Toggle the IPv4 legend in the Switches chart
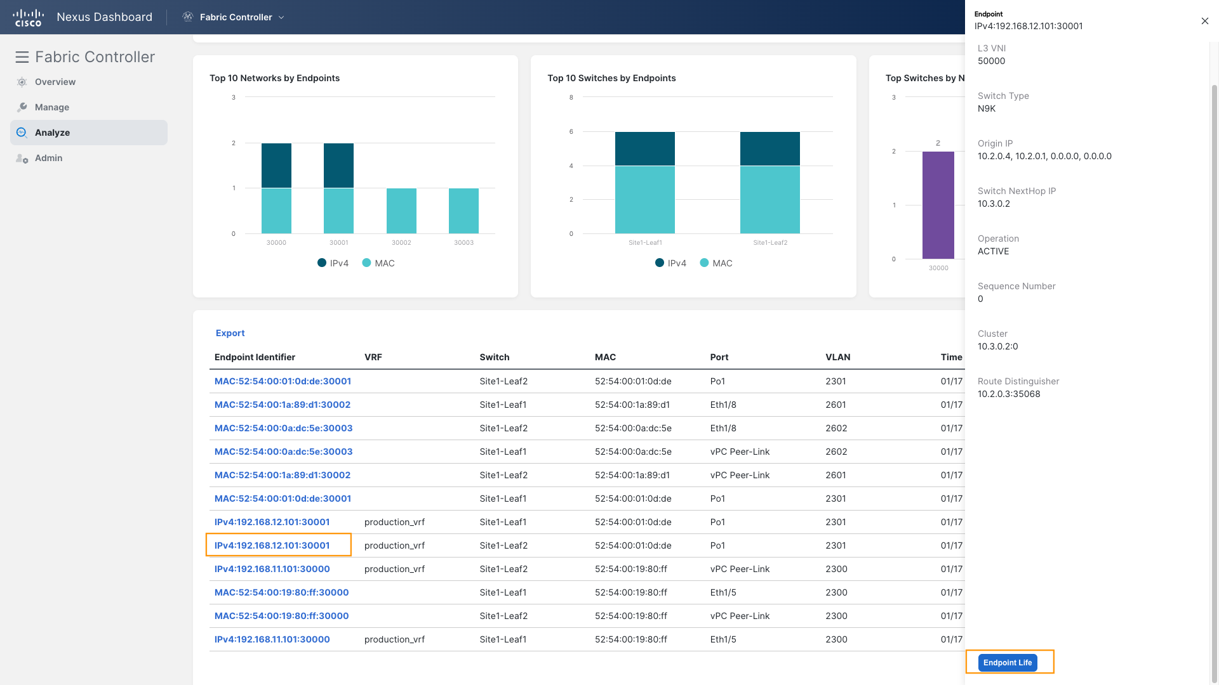The image size is (1219, 685). 670,263
